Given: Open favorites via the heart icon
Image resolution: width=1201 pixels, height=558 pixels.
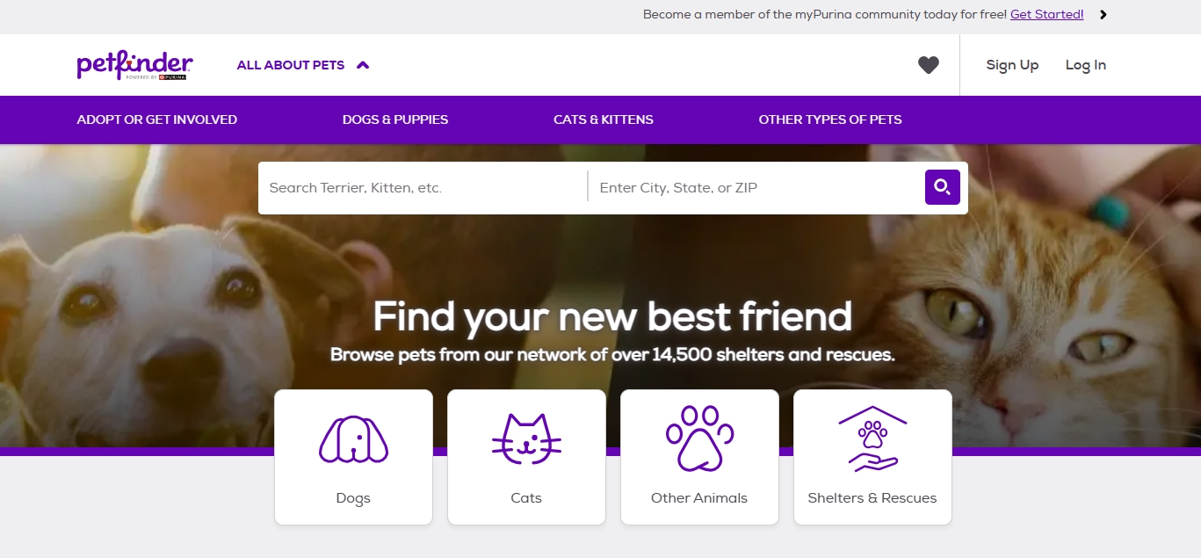Looking at the screenshot, I should click(929, 65).
